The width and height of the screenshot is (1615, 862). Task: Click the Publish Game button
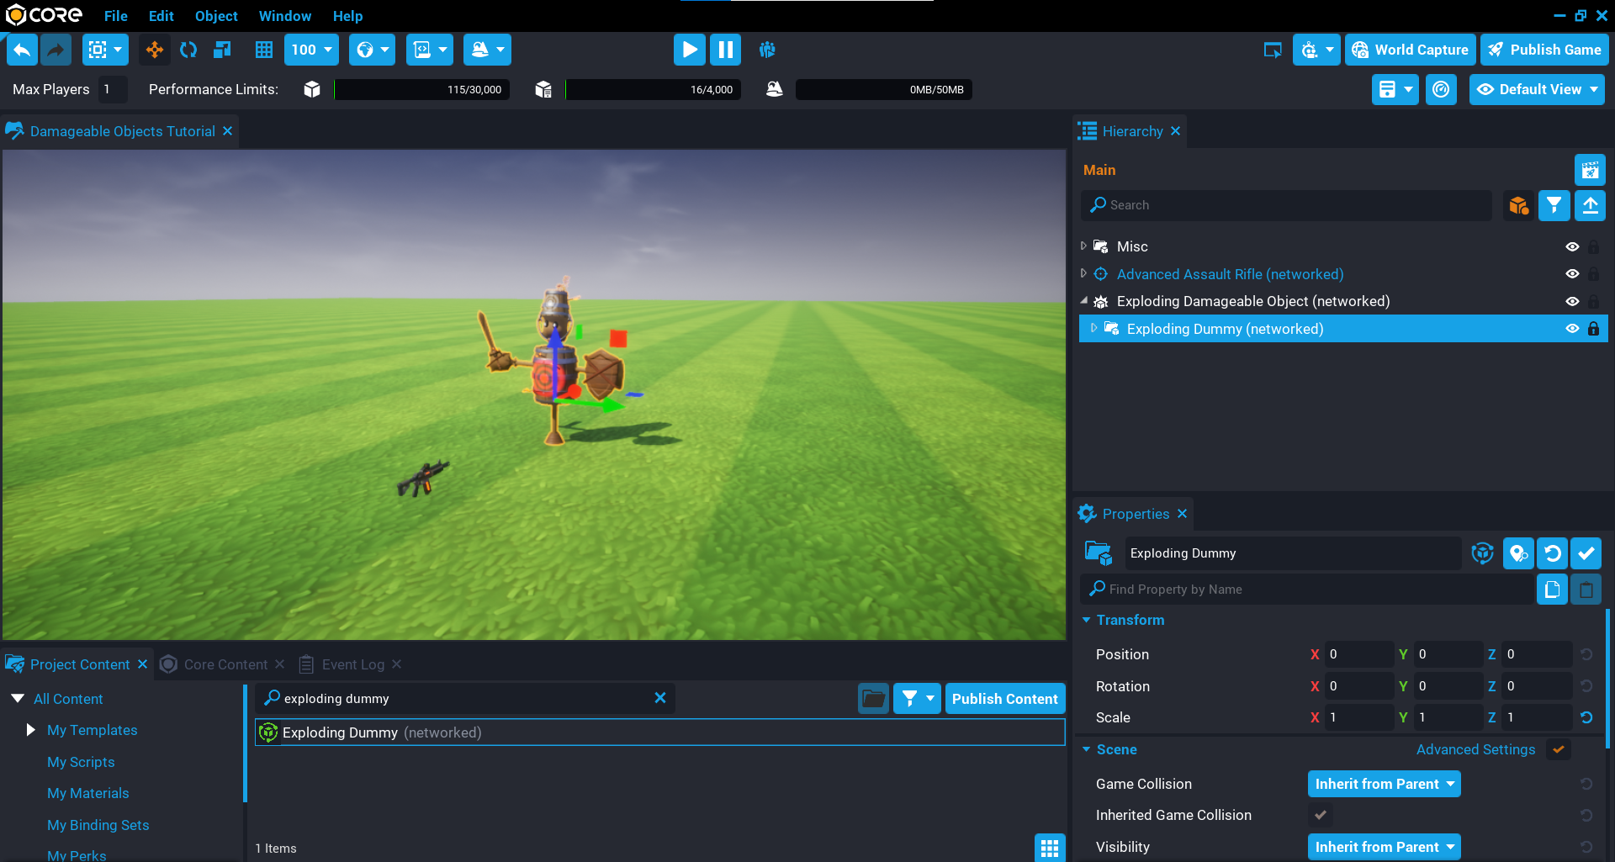[x=1544, y=50]
